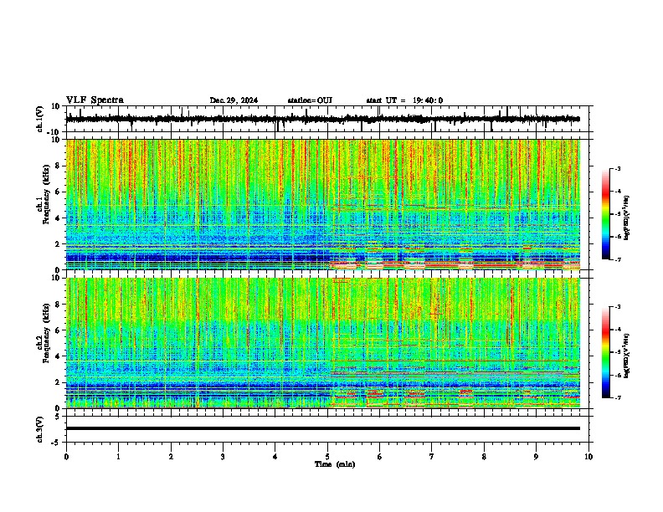This screenshot has height=512, width=663.
Task: Click the ch.1 voltage waveform trace
Action: pos(322,119)
